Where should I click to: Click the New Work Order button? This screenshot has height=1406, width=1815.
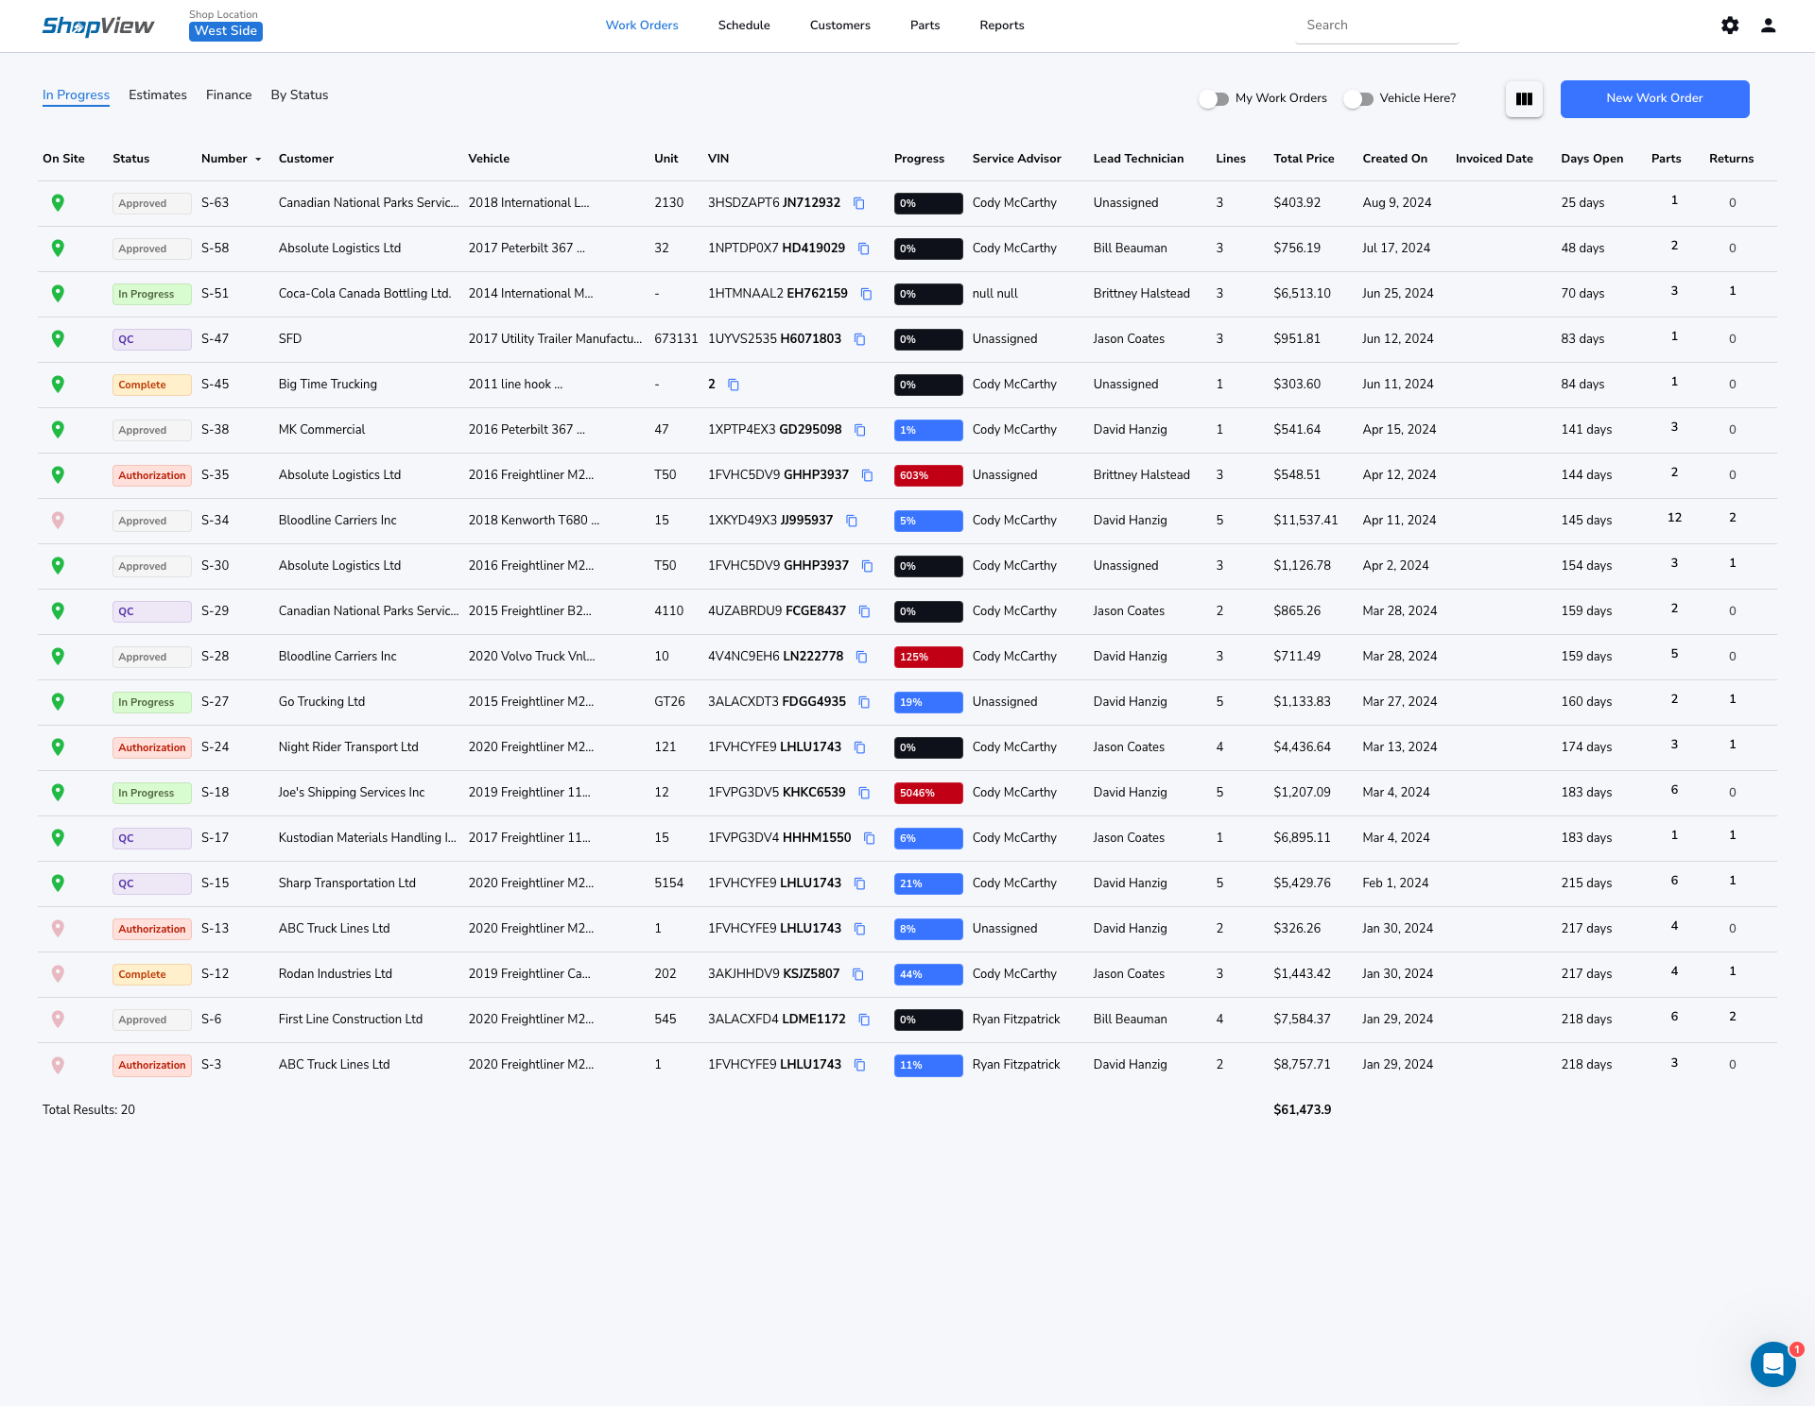tap(1654, 98)
